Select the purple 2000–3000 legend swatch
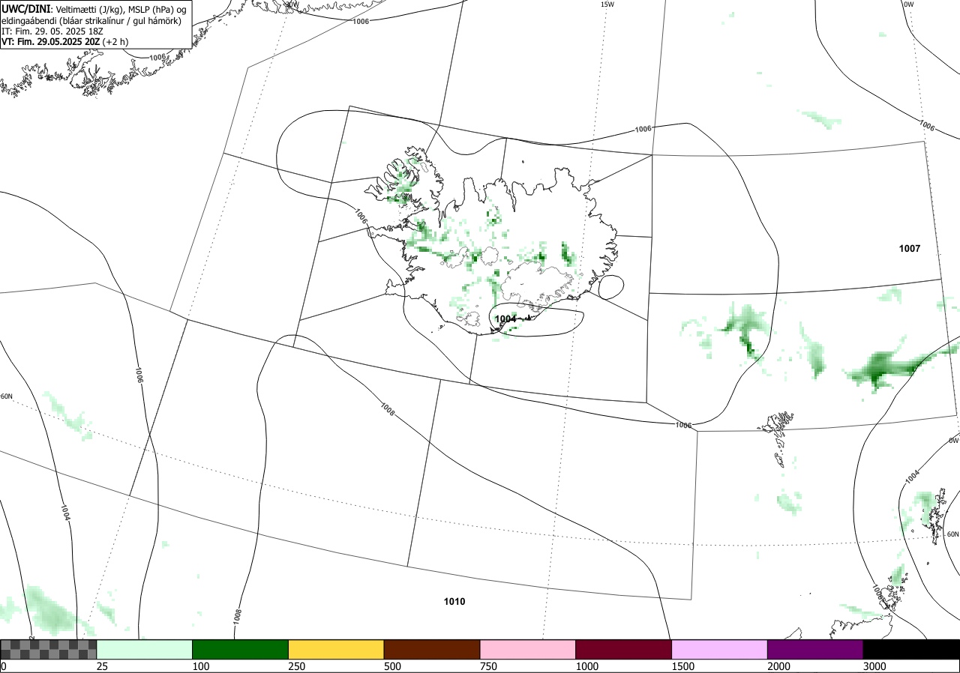The height and width of the screenshot is (673, 960). [815, 649]
